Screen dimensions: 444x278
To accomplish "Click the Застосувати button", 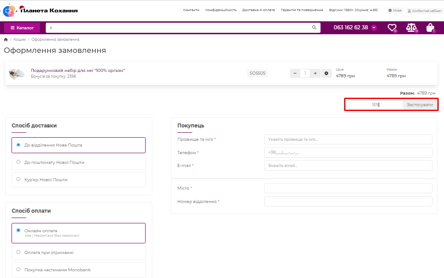I will coord(420,105).
